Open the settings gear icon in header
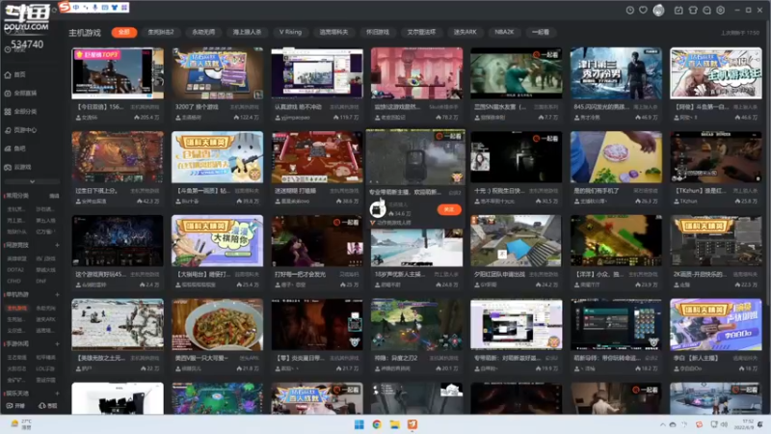The height and width of the screenshot is (434, 771). 720,10
